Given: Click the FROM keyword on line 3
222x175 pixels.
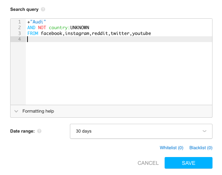Looking at the screenshot, I should point(33,33).
